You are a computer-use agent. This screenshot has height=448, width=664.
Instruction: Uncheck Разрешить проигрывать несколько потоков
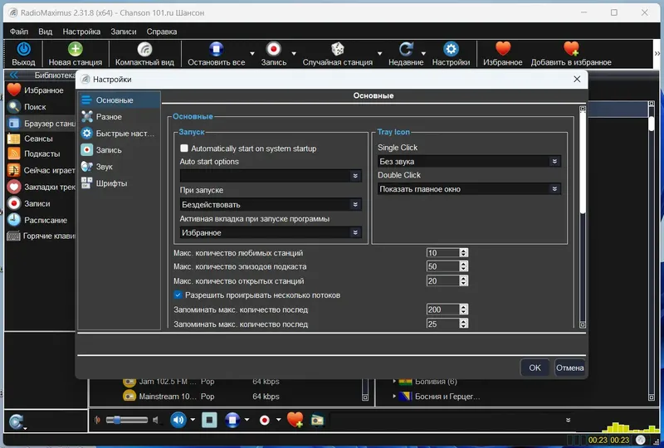point(178,295)
